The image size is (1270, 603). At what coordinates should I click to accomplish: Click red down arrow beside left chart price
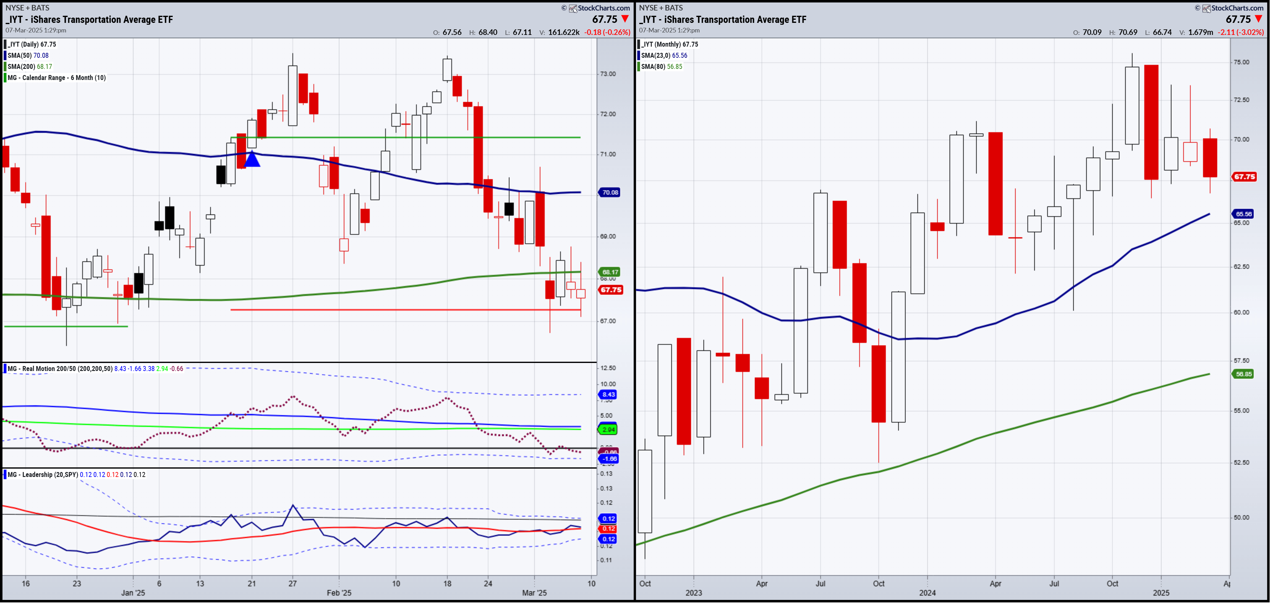[x=625, y=19]
